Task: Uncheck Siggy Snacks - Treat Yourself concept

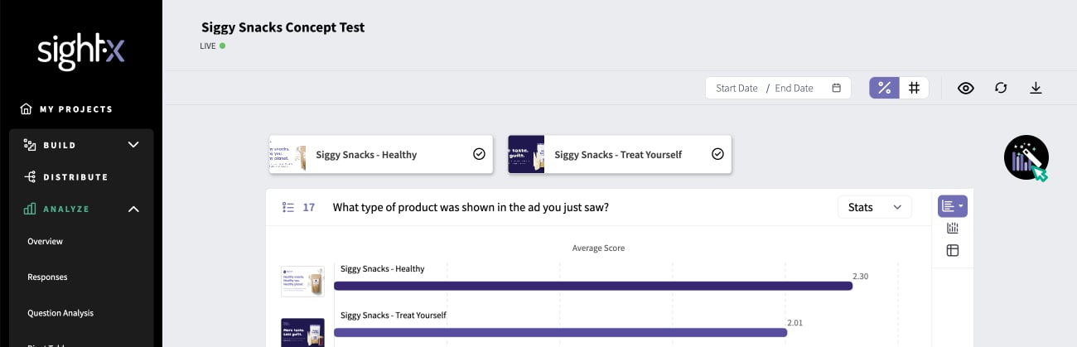Action: pyautogui.click(x=717, y=154)
